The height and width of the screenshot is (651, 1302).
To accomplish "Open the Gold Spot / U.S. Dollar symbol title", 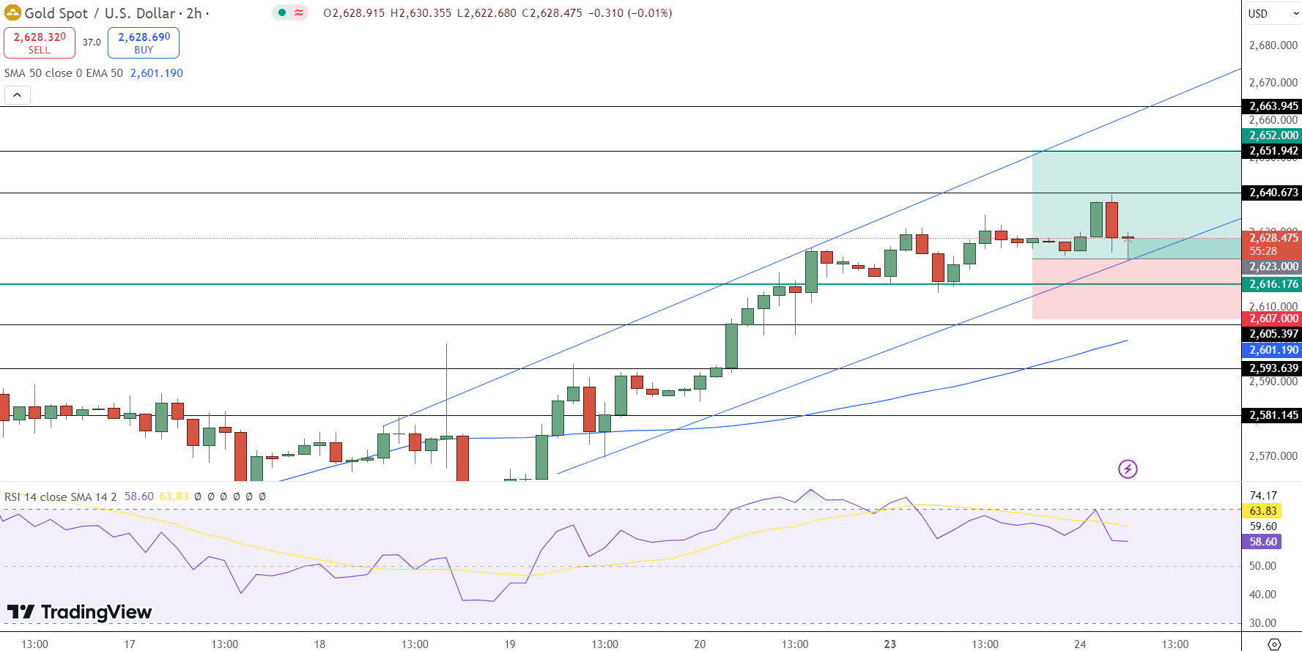I will tap(100, 13).
